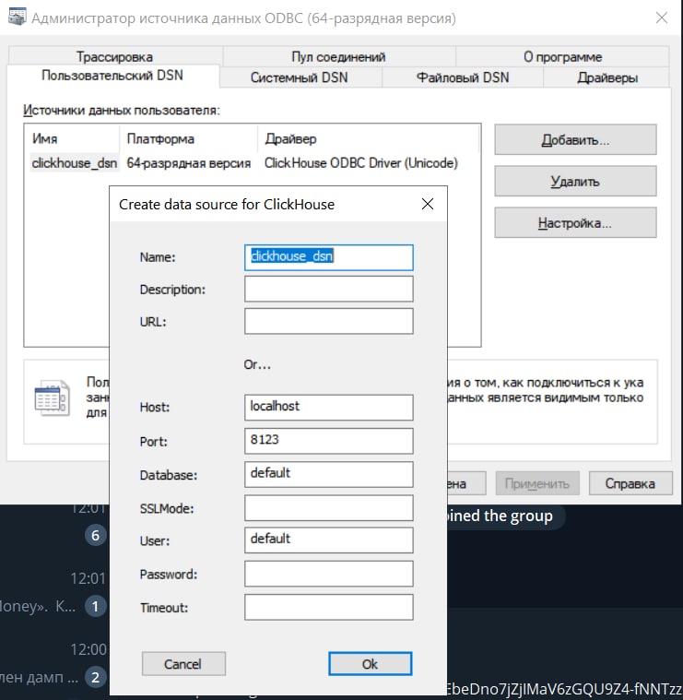This screenshot has height=700, width=683.
Task: Focus the Name input field
Action: 329,257
